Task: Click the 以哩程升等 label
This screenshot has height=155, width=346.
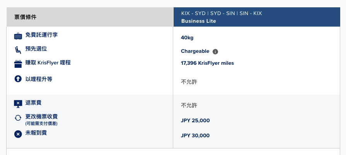Action: tap(39, 79)
